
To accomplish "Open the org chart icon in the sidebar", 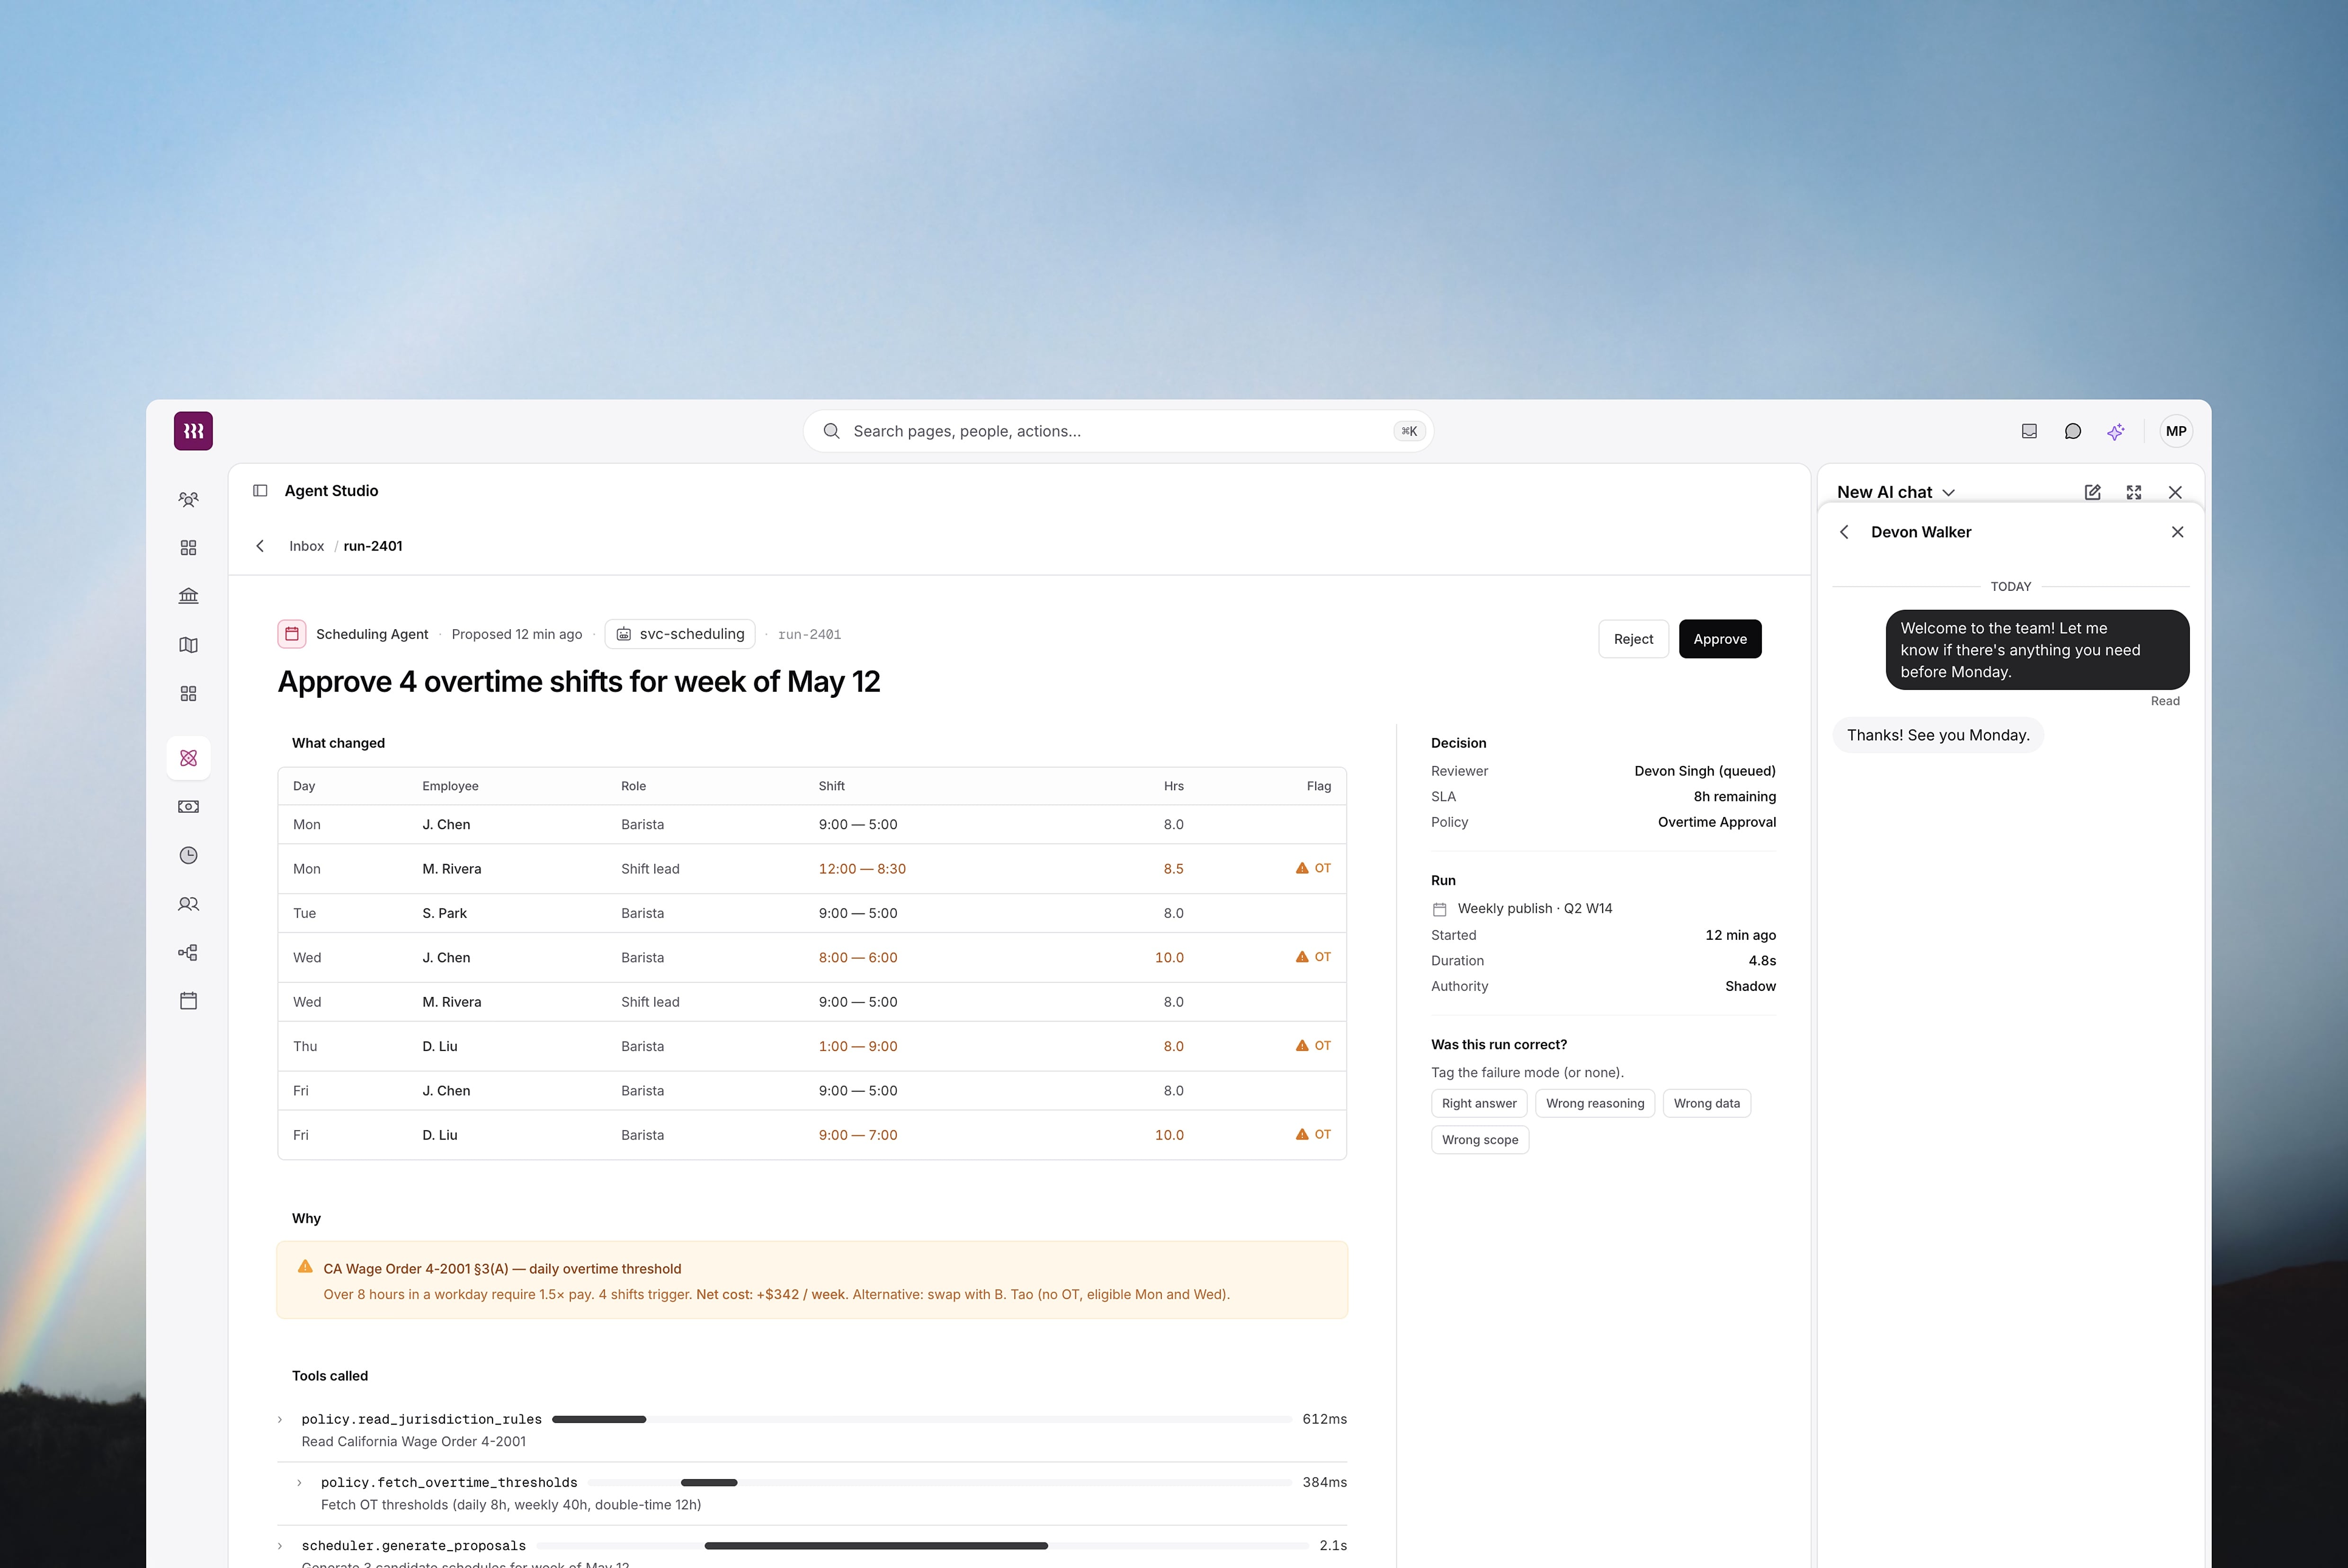I will pos(188,953).
